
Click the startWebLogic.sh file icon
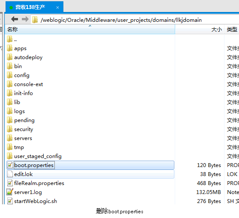(x=10, y=201)
